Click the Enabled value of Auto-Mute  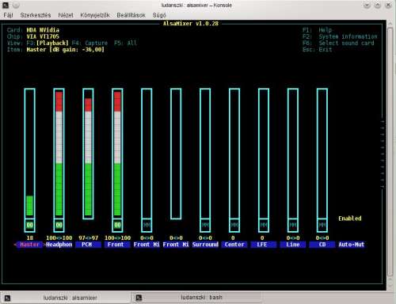click(350, 218)
